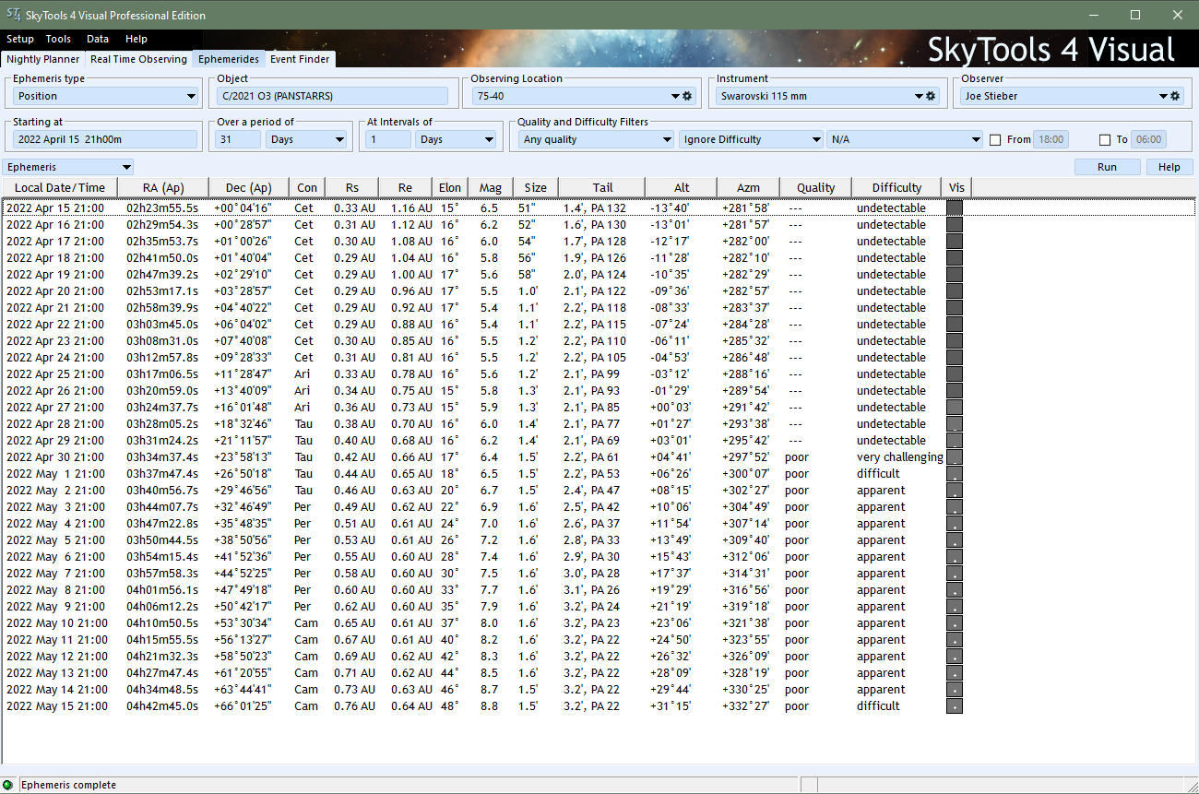Viewport: 1199px width, 794px height.
Task: Open the Observing Location dropdown arrow
Action: coord(677,96)
